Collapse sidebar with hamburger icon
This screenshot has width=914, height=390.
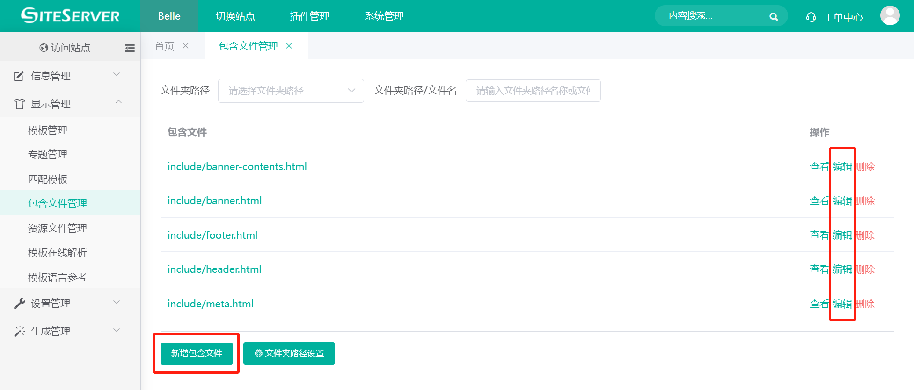coord(130,48)
